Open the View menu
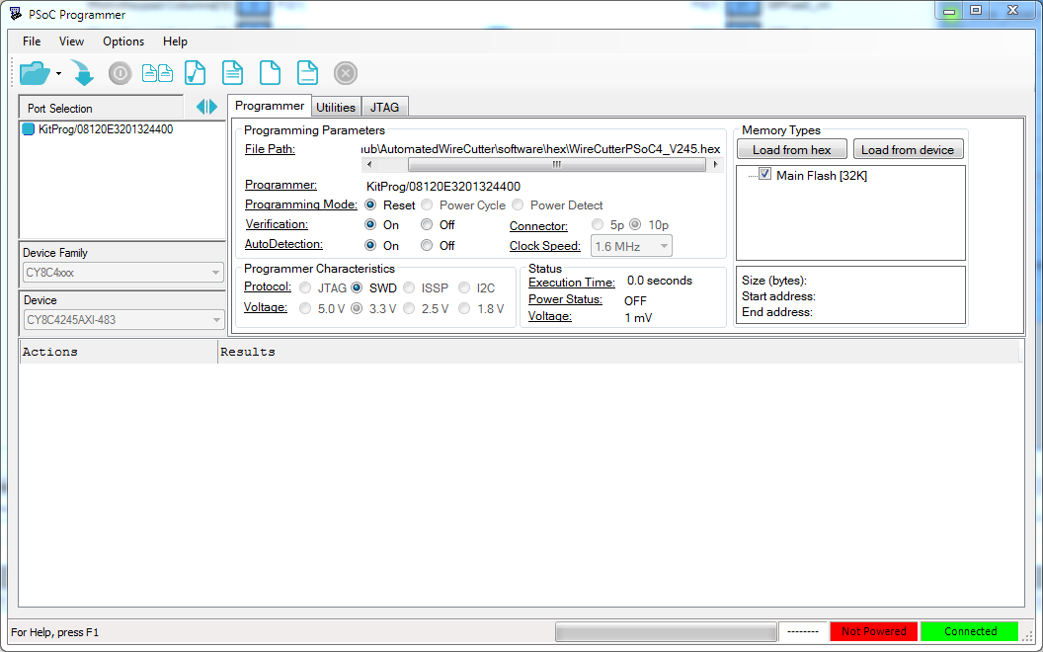The width and height of the screenshot is (1043, 652). point(71,41)
